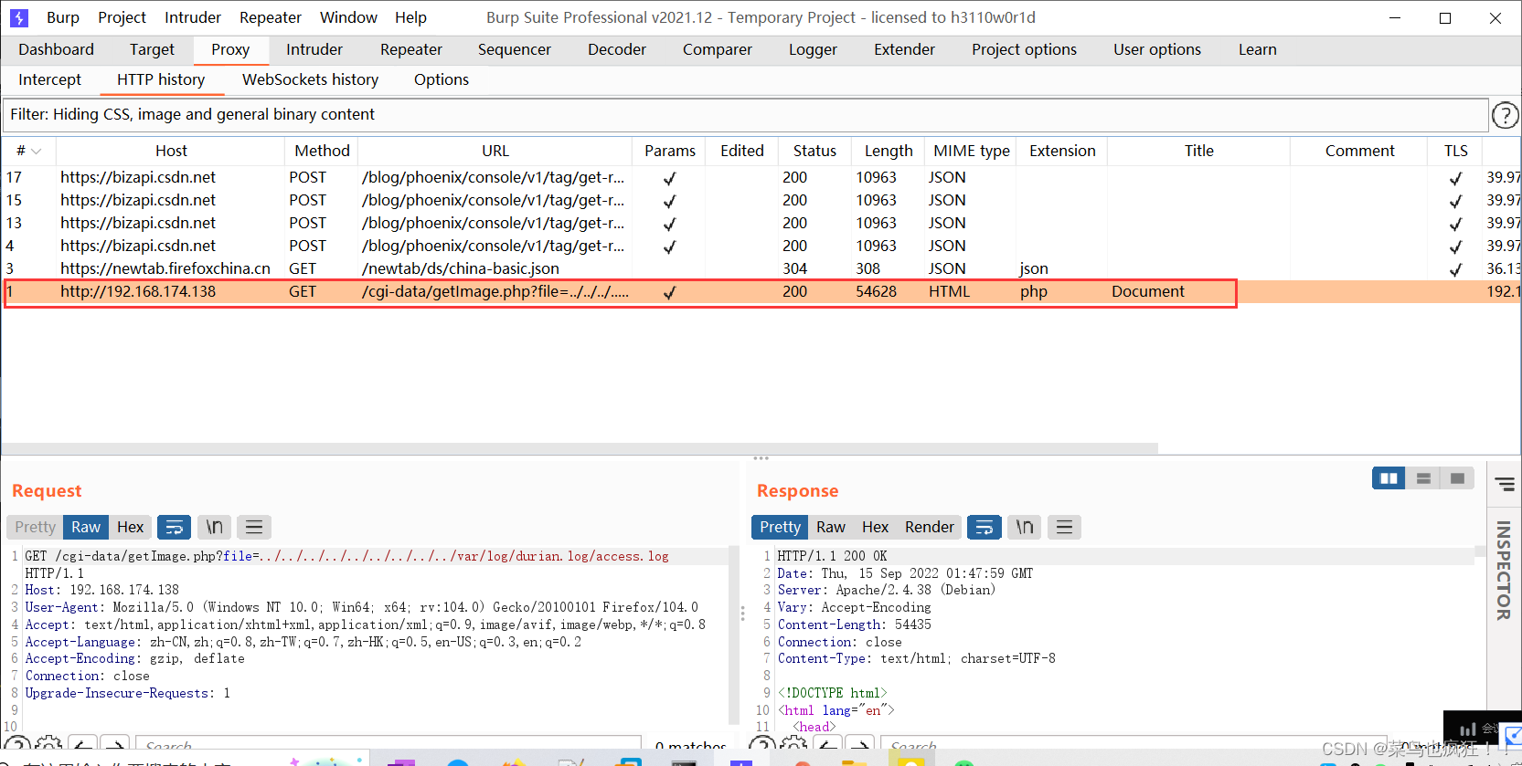Select Hex view in Response panel
The height and width of the screenshot is (766, 1522).
[x=876, y=527]
